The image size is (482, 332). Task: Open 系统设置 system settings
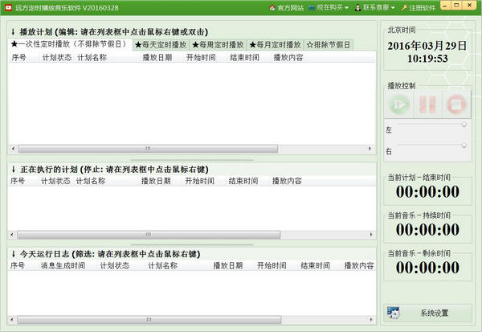(x=426, y=312)
